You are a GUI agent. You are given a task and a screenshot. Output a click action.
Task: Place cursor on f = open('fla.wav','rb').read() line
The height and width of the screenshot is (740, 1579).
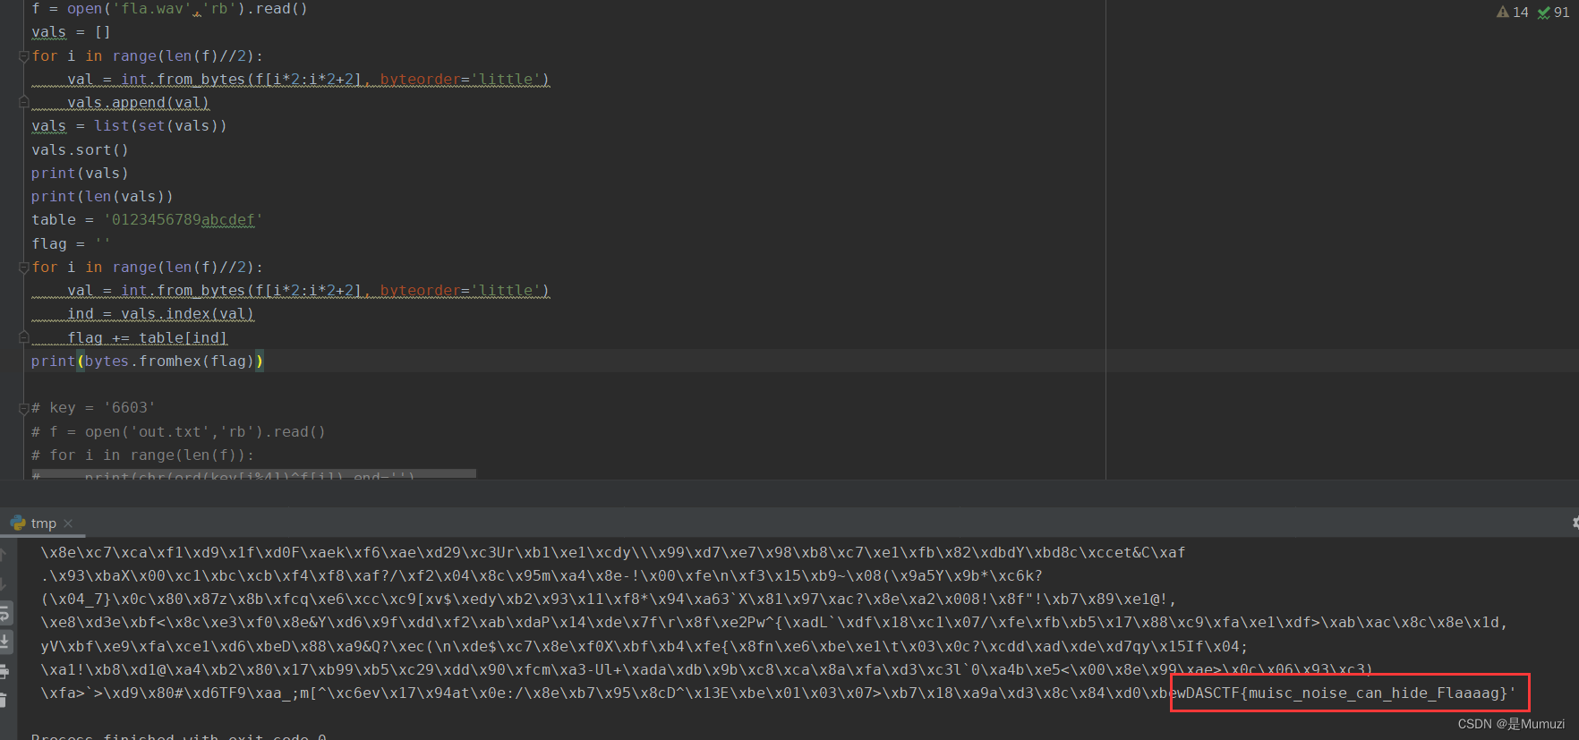click(169, 9)
